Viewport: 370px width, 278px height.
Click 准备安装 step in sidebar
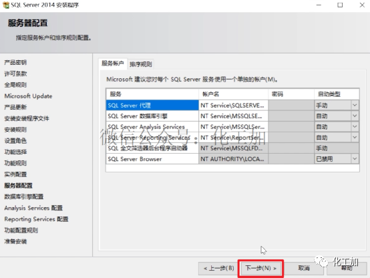pyautogui.click(x=15, y=241)
